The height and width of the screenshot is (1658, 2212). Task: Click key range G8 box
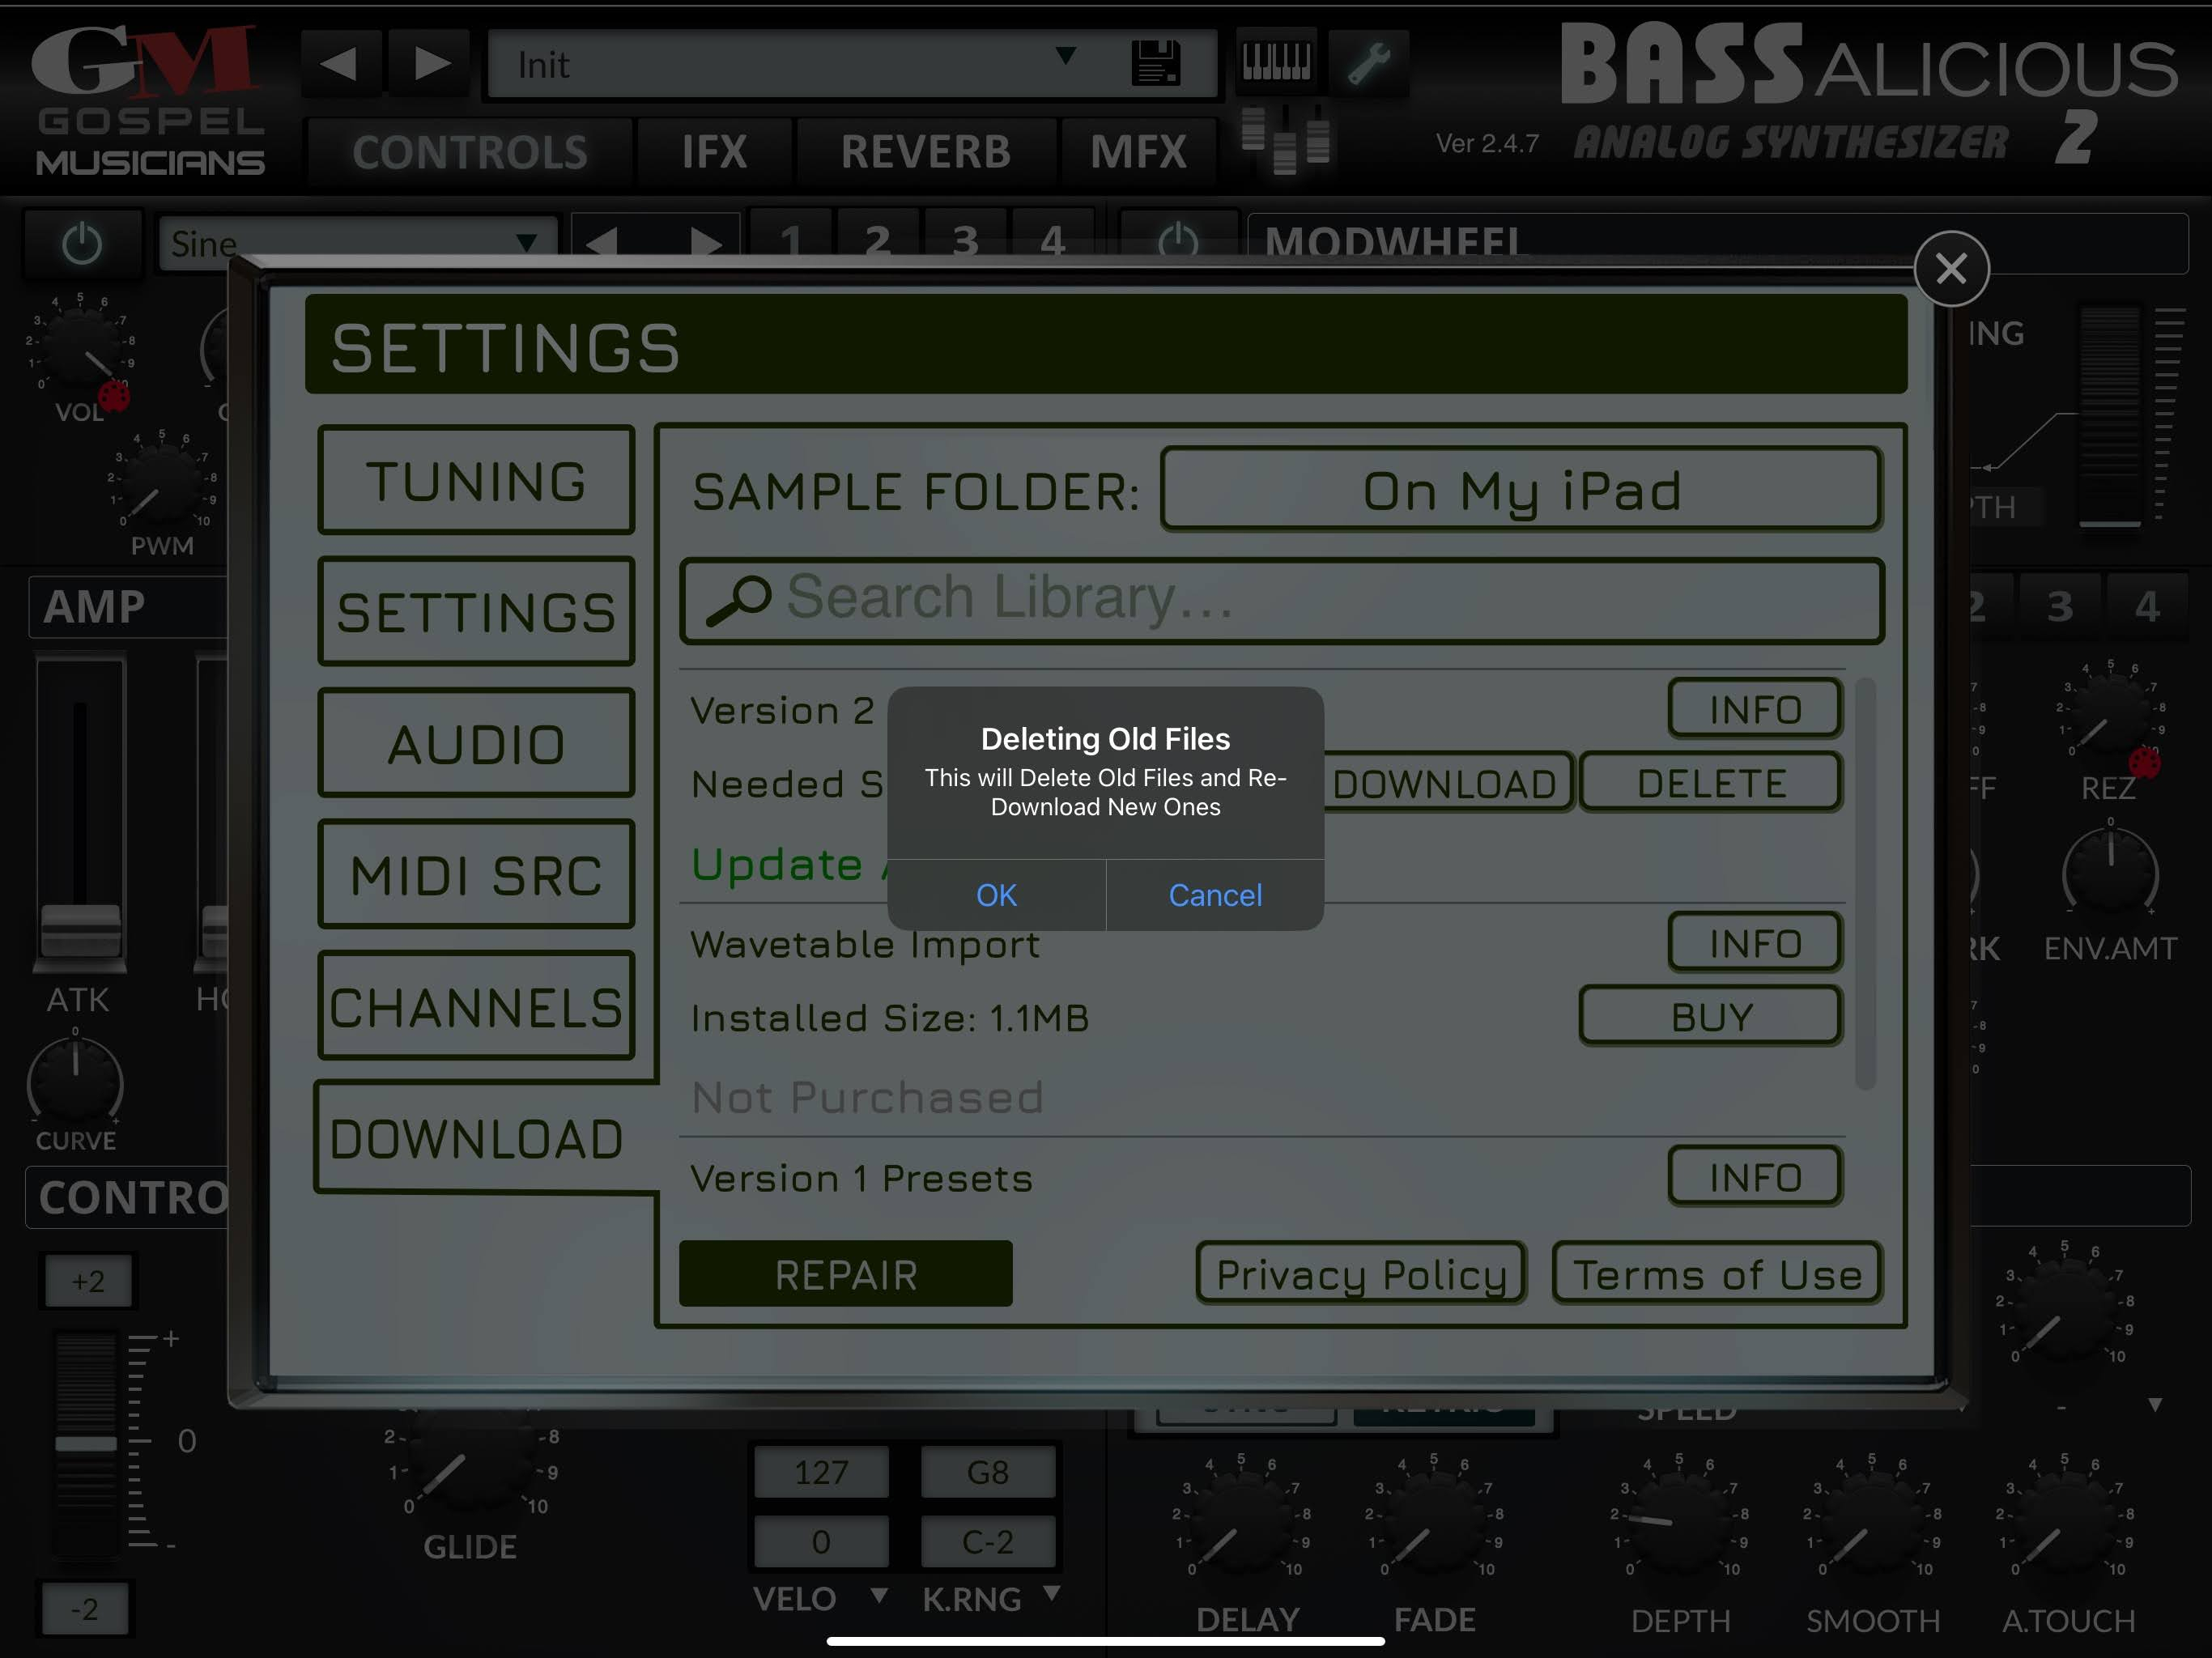click(988, 1472)
